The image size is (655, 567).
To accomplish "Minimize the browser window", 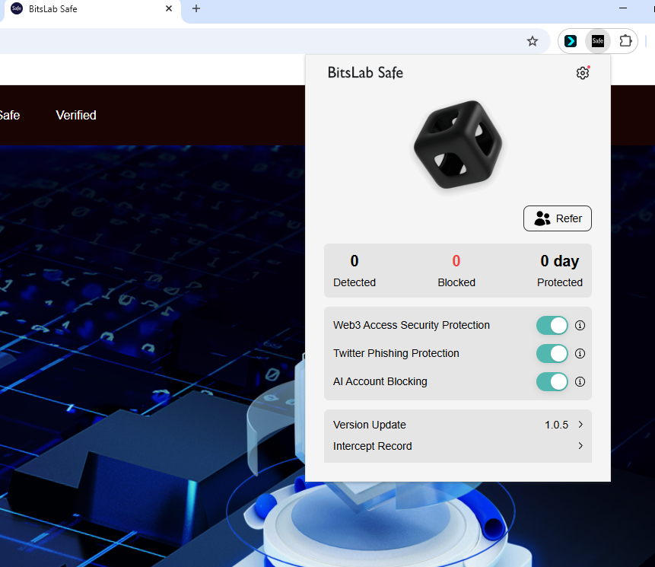I will [x=623, y=8].
